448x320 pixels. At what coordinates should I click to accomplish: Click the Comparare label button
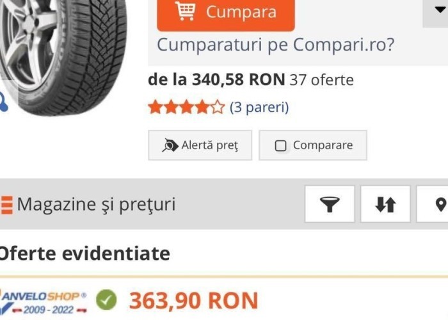pos(313,145)
